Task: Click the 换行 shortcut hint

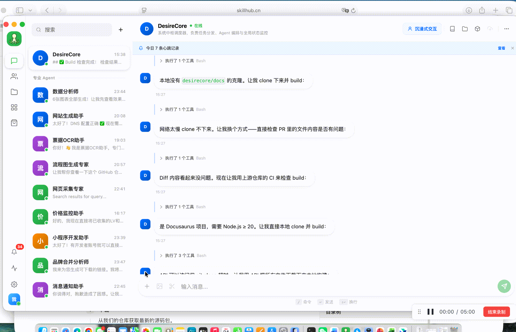Action: (348, 302)
